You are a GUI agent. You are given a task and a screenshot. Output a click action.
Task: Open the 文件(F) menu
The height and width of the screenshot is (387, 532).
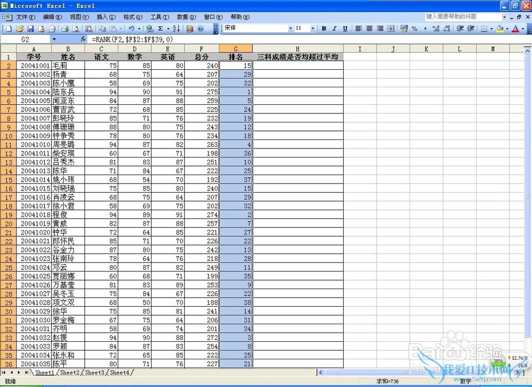[x=26, y=17]
